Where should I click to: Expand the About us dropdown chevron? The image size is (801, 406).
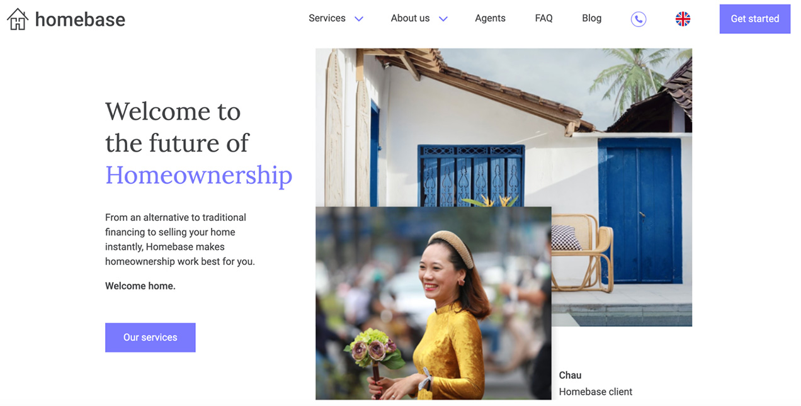click(443, 19)
